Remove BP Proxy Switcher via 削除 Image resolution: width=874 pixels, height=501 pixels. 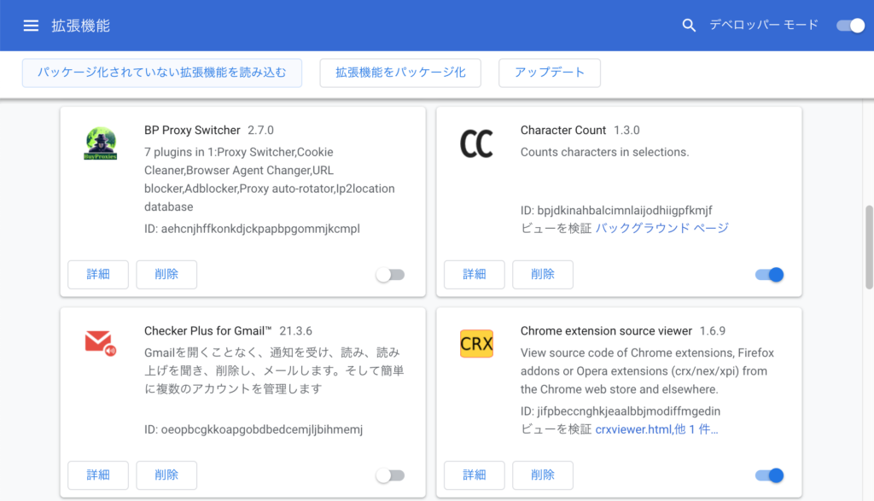[x=166, y=275]
